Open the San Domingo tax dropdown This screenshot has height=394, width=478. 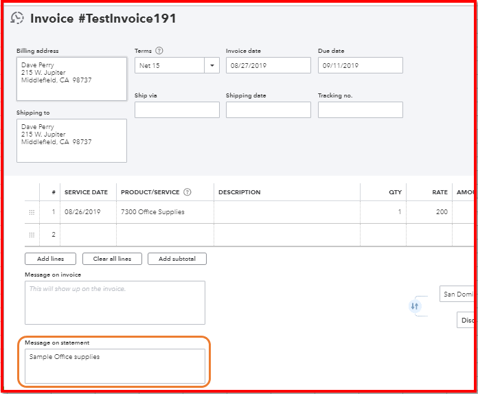[457, 294]
